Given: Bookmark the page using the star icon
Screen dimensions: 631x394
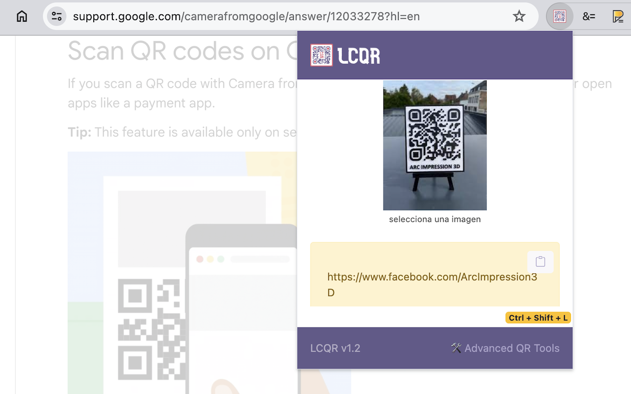Looking at the screenshot, I should [519, 16].
